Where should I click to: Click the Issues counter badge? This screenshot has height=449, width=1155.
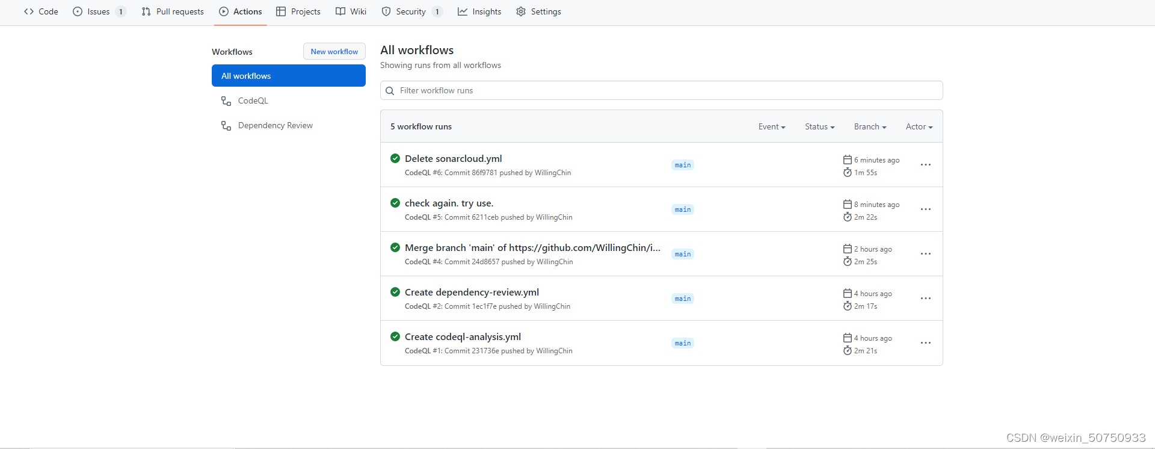(121, 11)
